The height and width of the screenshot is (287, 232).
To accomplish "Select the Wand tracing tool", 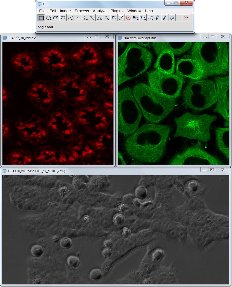I will click(92, 18).
